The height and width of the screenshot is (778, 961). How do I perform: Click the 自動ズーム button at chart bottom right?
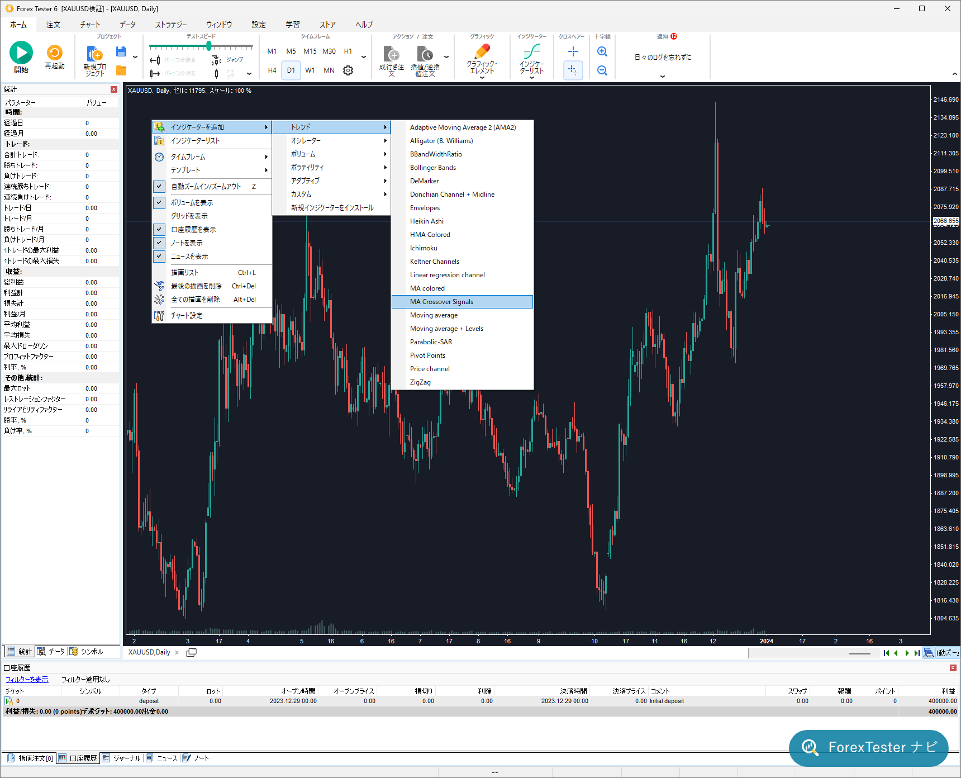[948, 653]
